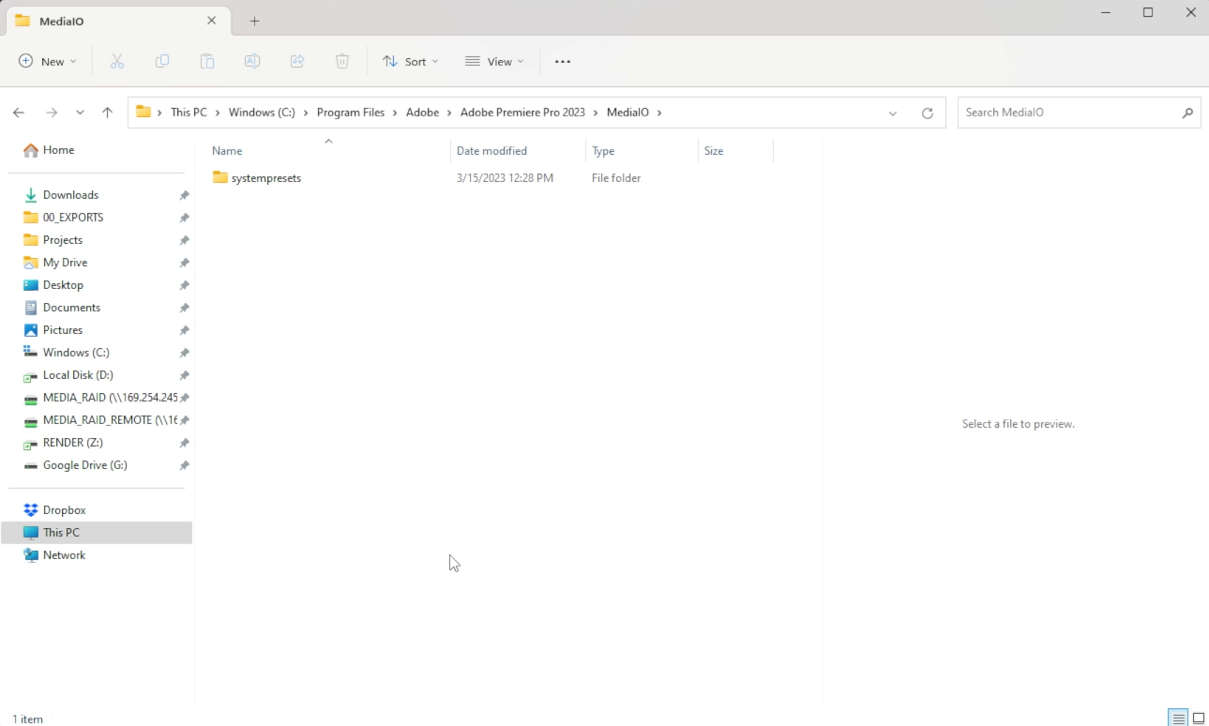The width and height of the screenshot is (1209, 726).
Task: Click the Cut scissors icon
Action: 117,61
